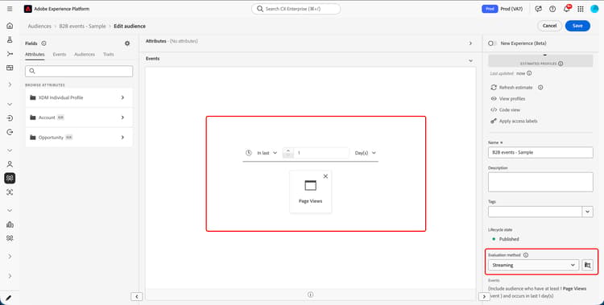Open Profiles via the person sidebar icon

[x=10, y=164]
